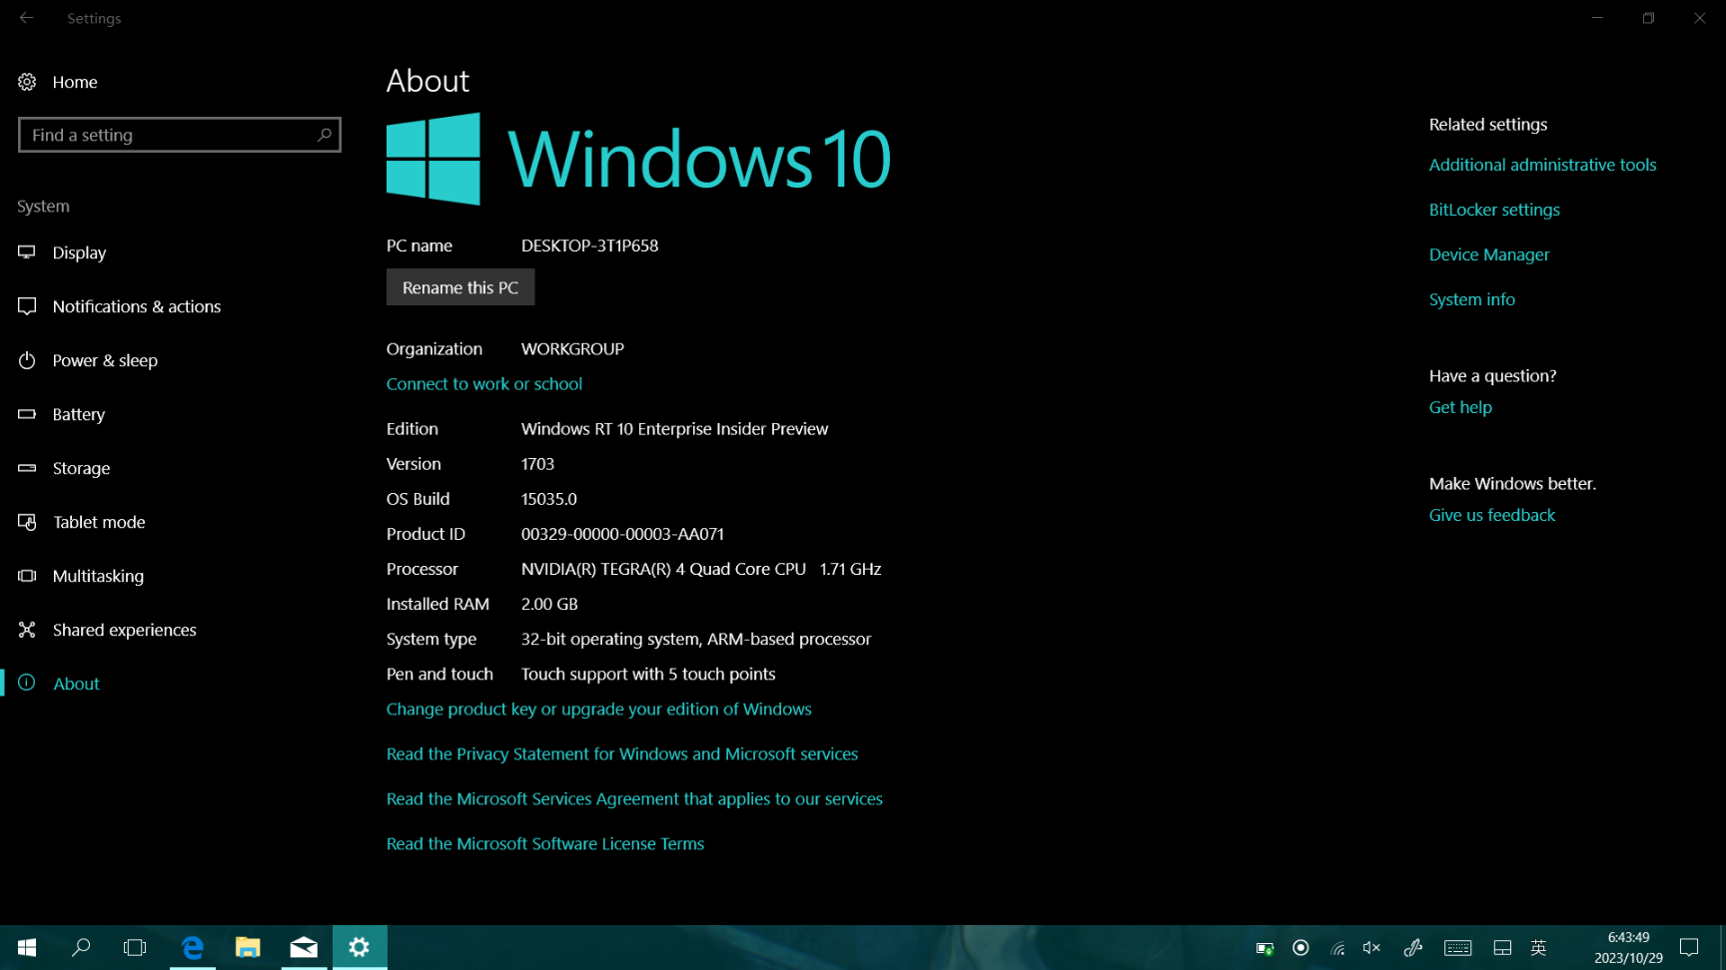Image resolution: width=1726 pixels, height=970 pixels.
Task: Click the Battery icon in sidebar
Action: [27, 414]
